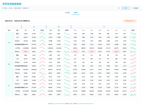Click the 11,495,884 cell
The height and width of the screenshot is (106, 142).
click(x=26, y=48)
